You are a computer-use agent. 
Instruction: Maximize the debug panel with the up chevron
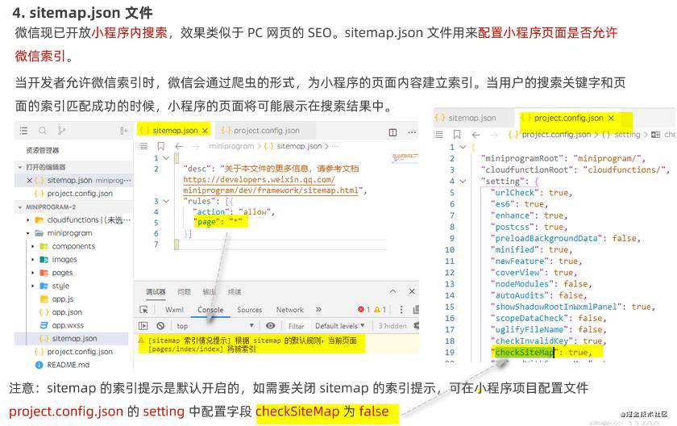tap(392, 291)
